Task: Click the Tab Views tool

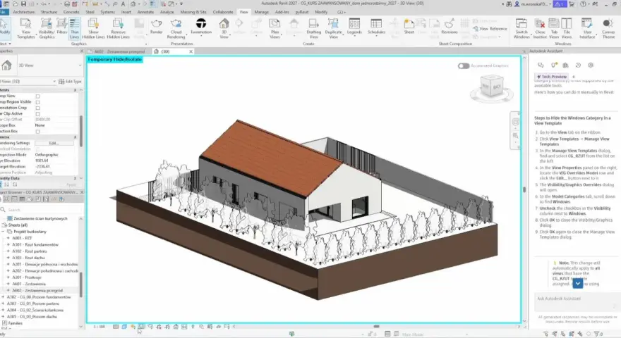Action: (x=554, y=28)
